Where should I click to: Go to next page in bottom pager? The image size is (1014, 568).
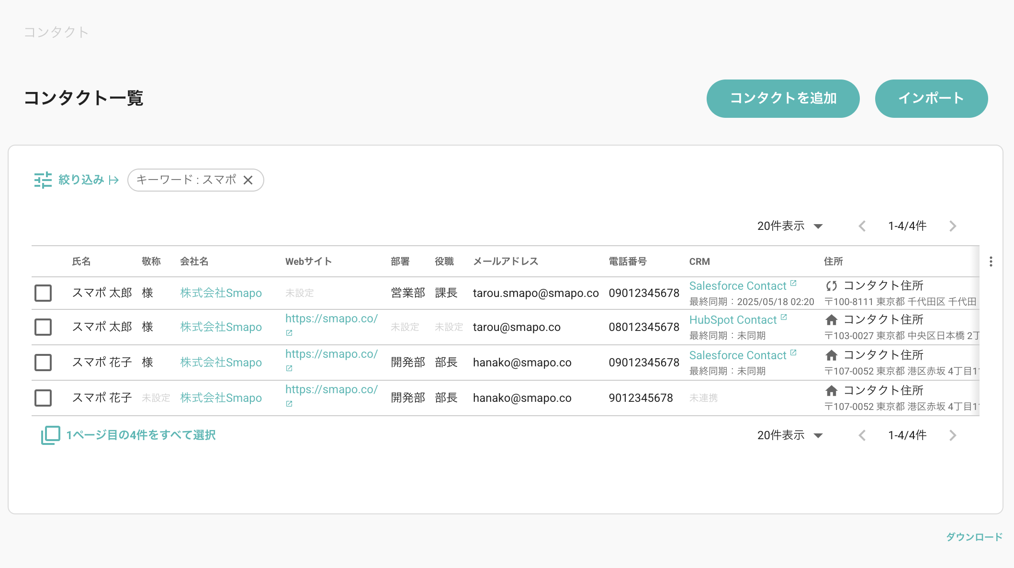[953, 435]
